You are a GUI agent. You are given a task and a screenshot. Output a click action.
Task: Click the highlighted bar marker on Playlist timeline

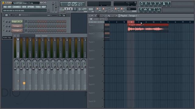[131, 22]
